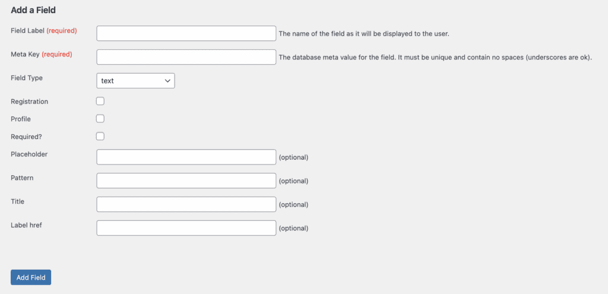Check the Required? checkbox
608x294 pixels.
click(x=100, y=136)
